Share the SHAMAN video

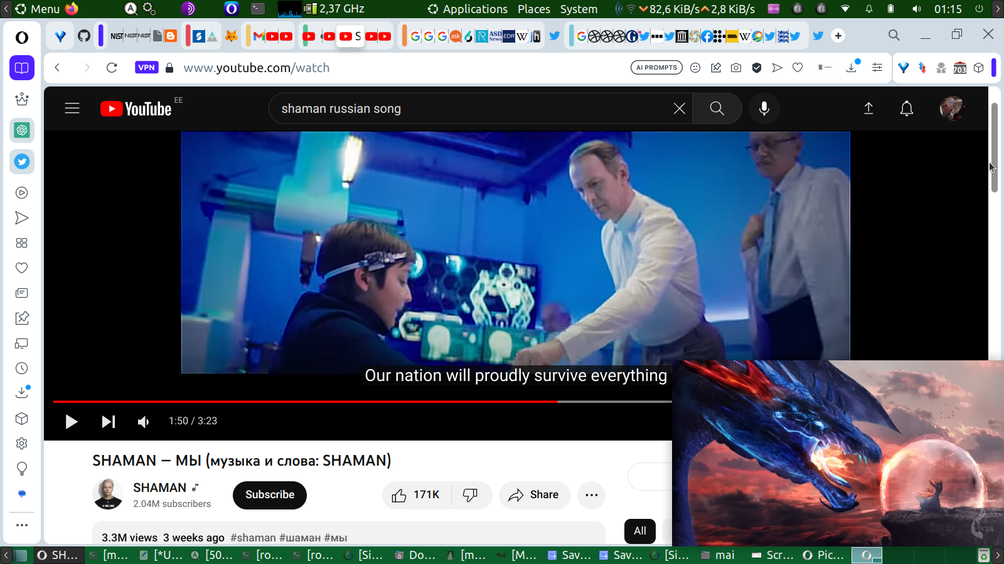click(535, 495)
